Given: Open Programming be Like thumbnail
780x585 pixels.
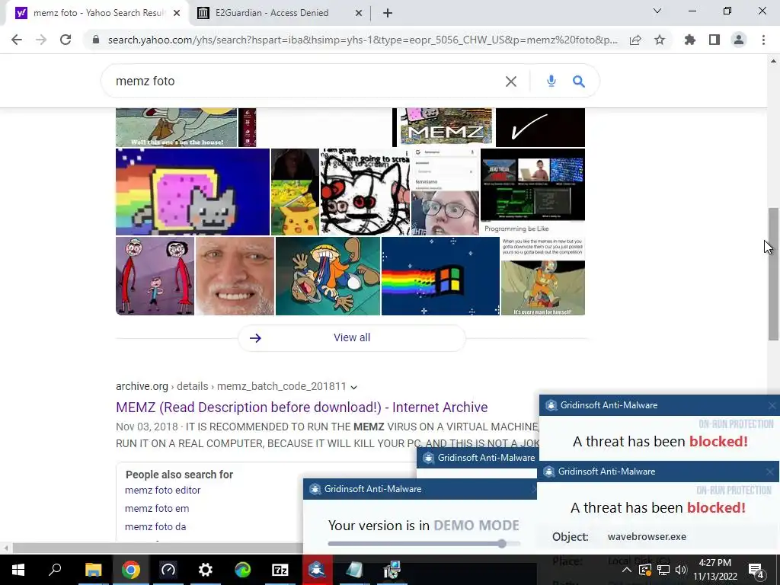Looking at the screenshot, I should click(x=532, y=191).
